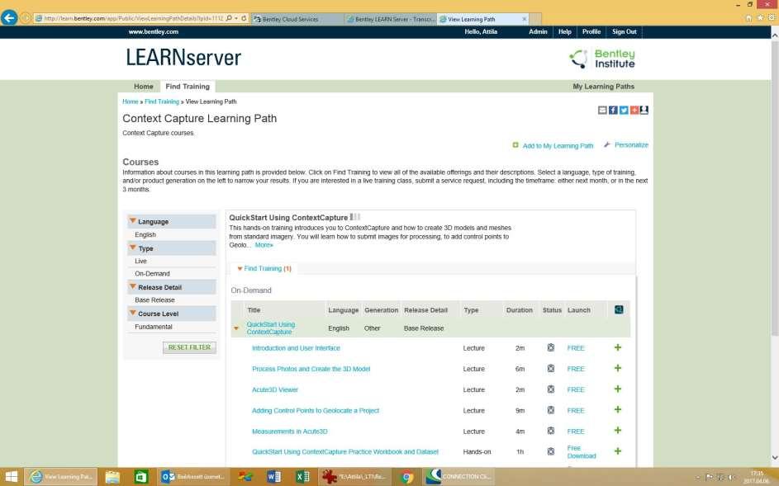Click the Personalize wrench icon
Viewport: 779px width, 486px height.
click(607, 145)
